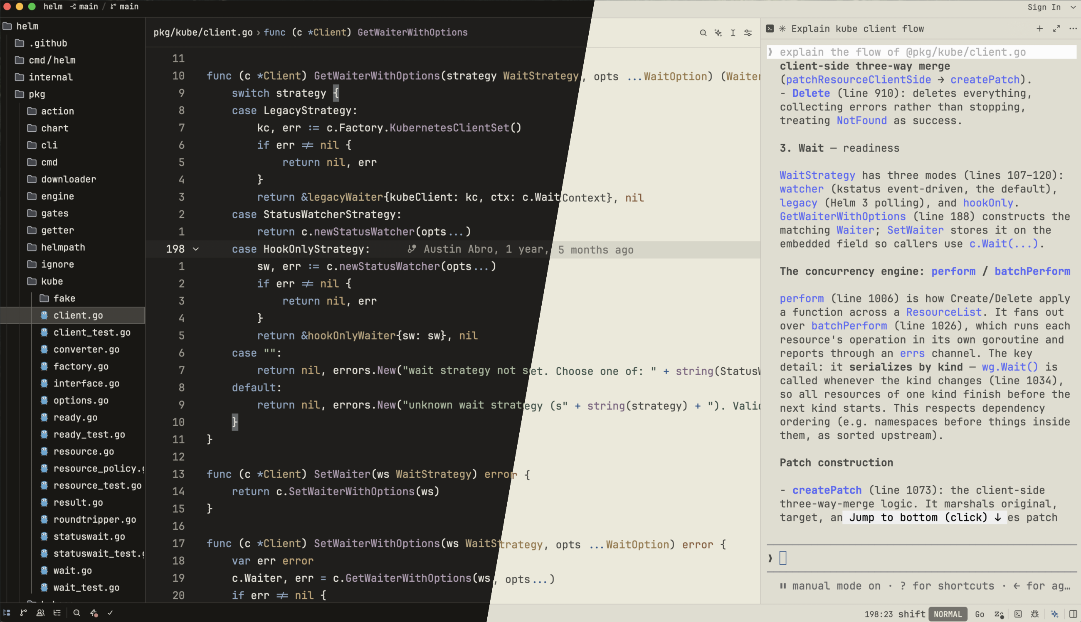Screen dimensions: 1081x622
Task: Toggle the project panel icon in status bar
Action: point(7,612)
